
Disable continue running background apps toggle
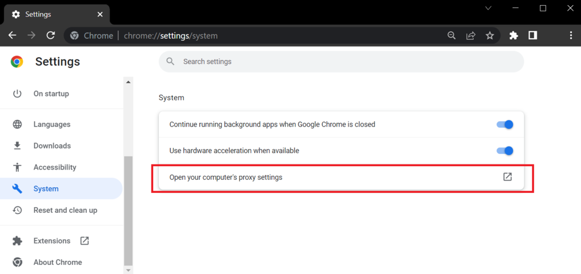tap(504, 124)
